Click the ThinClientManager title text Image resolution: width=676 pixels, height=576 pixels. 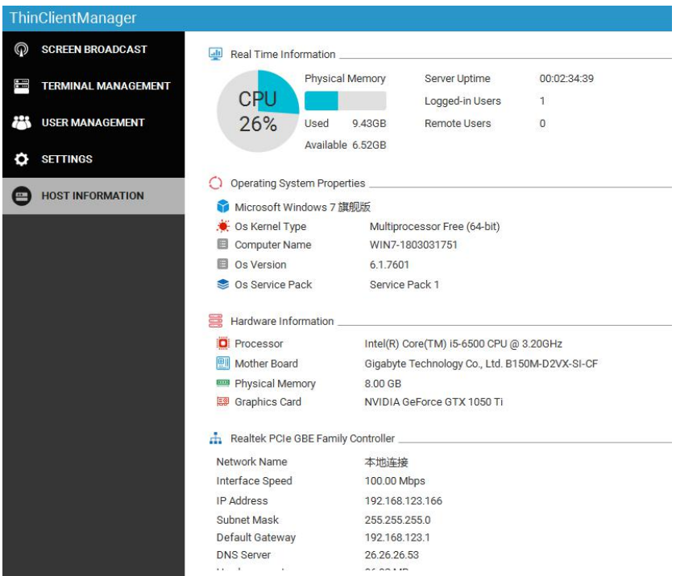coord(73,18)
